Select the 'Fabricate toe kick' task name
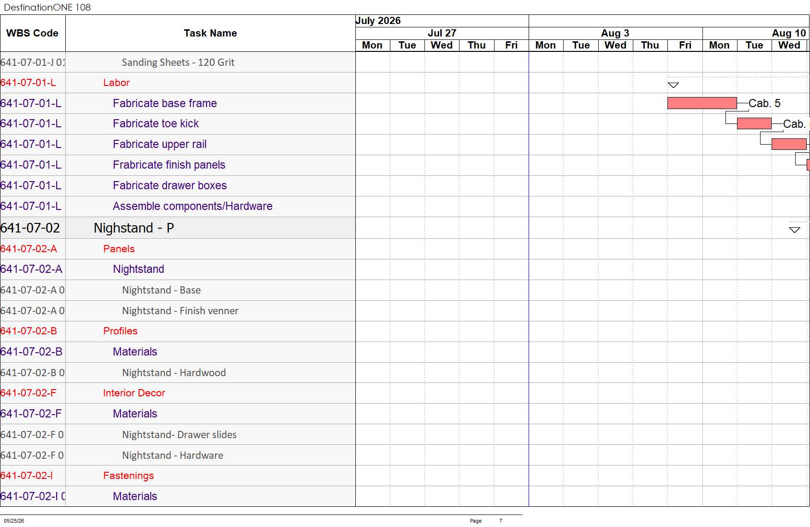 (156, 123)
